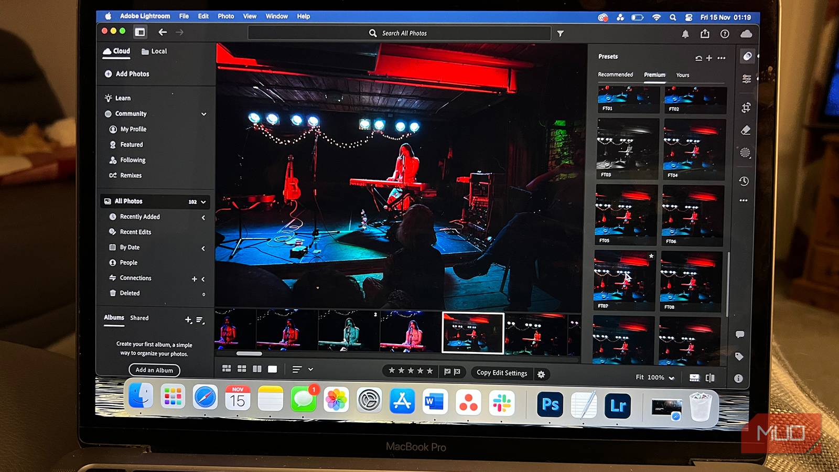Viewport: 839px width, 472px height.
Task: Toggle the left panel visibility button
Action: (140, 33)
